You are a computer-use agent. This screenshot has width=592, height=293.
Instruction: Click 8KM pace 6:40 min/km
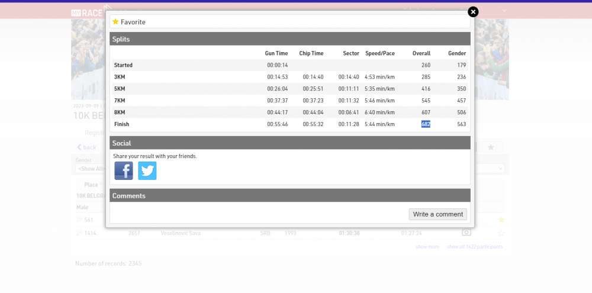pos(379,112)
